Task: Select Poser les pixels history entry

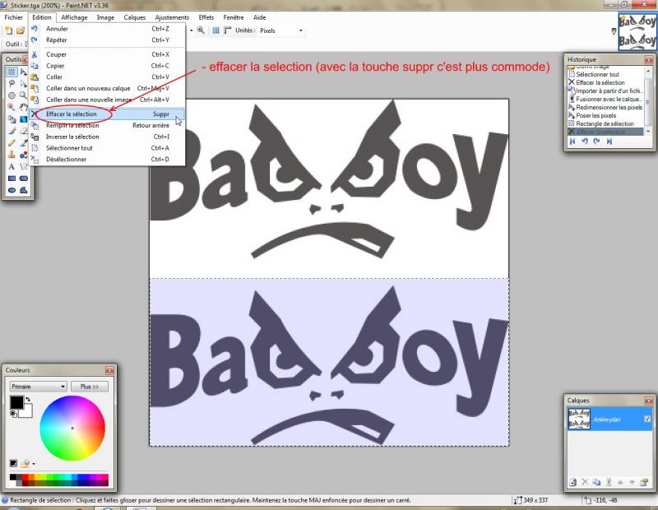Action: tap(605, 115)
